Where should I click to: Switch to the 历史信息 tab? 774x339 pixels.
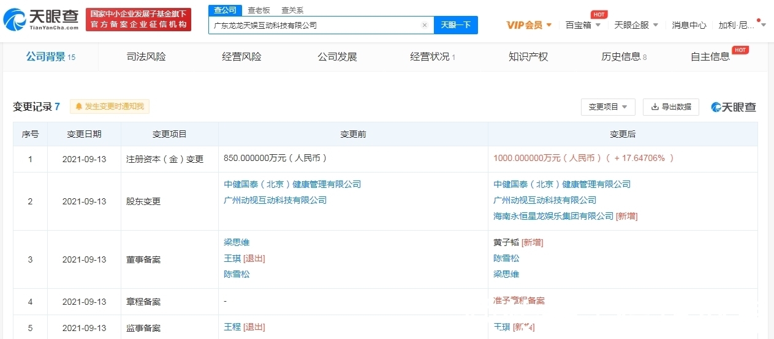(624, 57)
